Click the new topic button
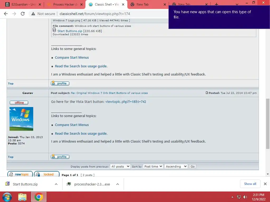Image resolution: width=270 pixels, height=202 pixels. [20, 174]
